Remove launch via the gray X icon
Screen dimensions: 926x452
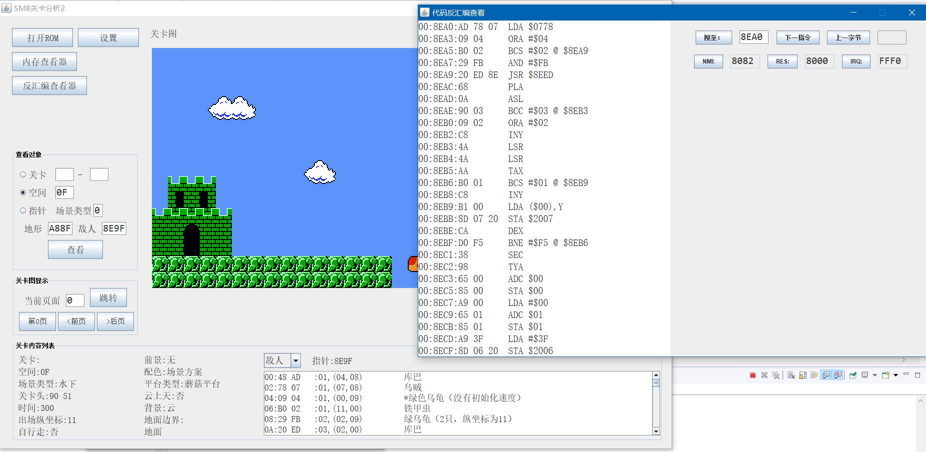pyautogui.click(x=764, y=375)
